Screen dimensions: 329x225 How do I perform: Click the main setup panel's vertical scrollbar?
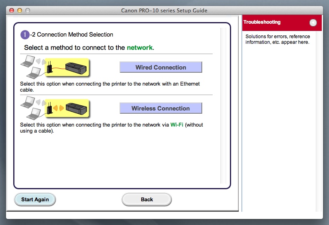pyautogui.click(x=223, y=104)
